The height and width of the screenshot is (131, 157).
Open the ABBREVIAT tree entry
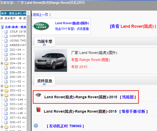coord(18,45)
